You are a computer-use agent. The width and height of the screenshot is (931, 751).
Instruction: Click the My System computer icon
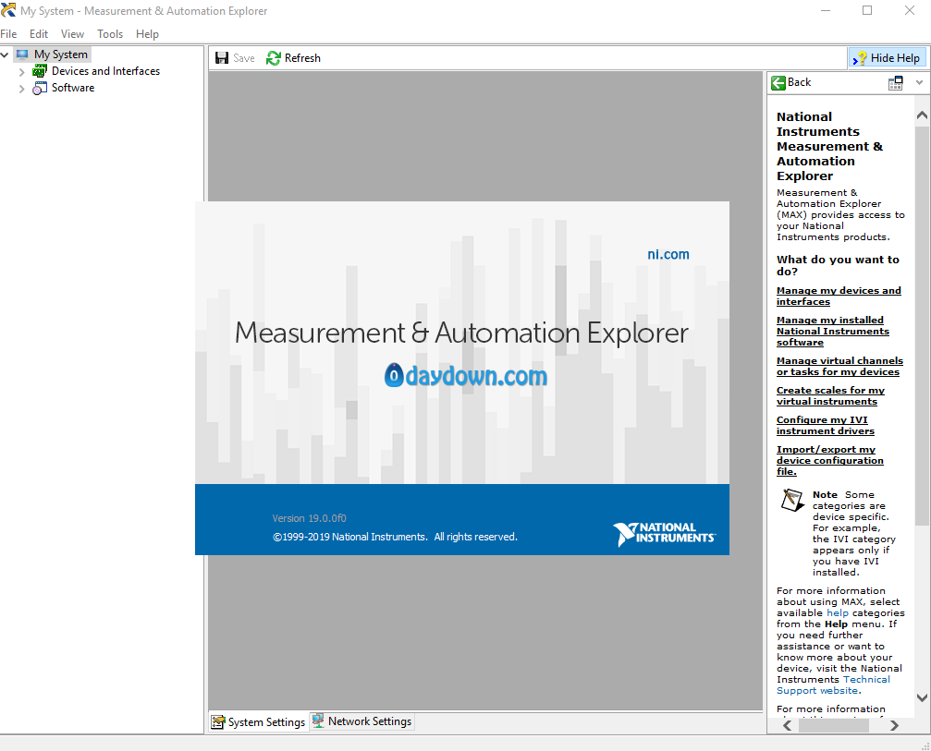click(22, 55)
